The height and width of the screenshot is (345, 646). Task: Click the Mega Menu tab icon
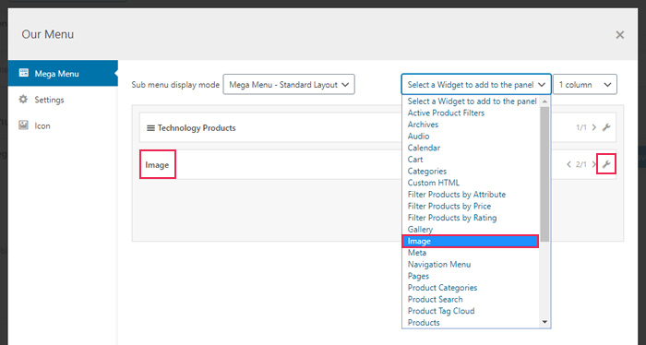[x=24, y=73]
